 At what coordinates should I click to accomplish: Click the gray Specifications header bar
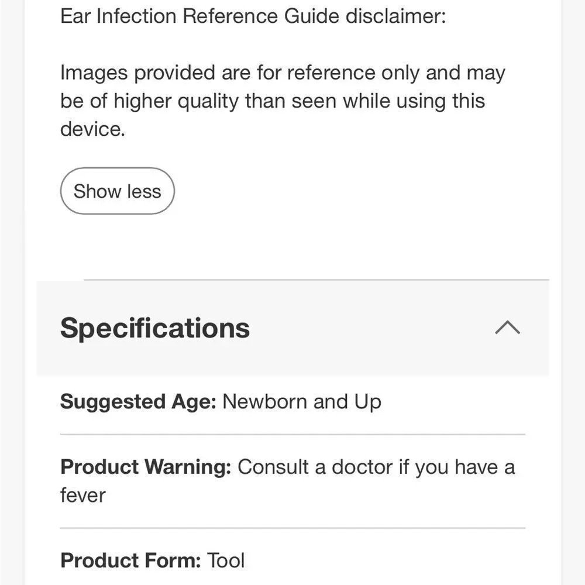coord(292,328)
